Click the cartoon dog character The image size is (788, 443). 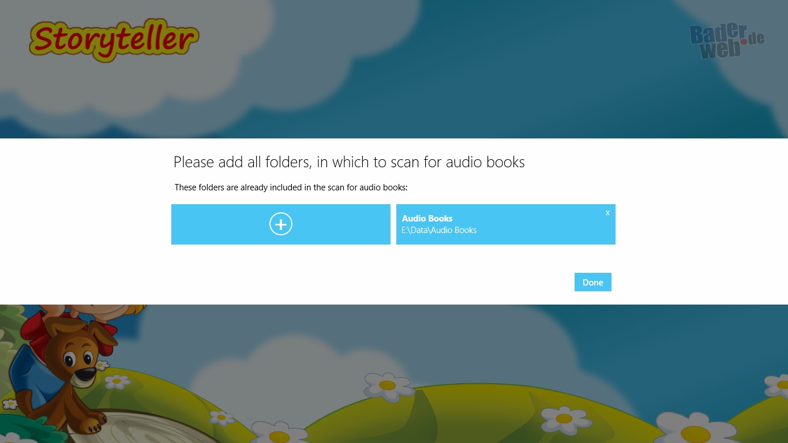(x=66, y=369)
